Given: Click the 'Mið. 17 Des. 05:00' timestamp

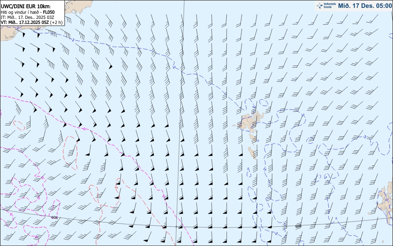Looking at the screenshot, I should [x=365, y=6].
